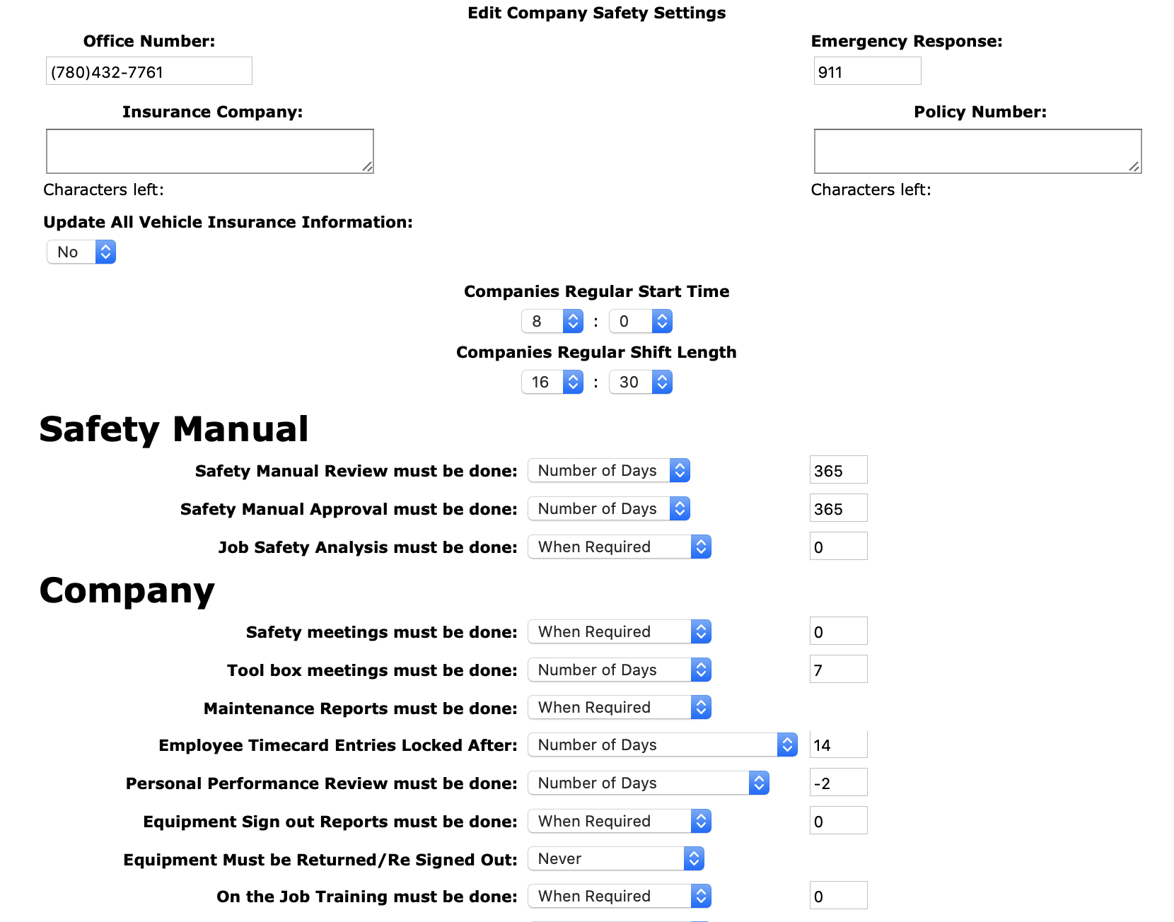Click the Emergency Response field

(x=867, y=71)
